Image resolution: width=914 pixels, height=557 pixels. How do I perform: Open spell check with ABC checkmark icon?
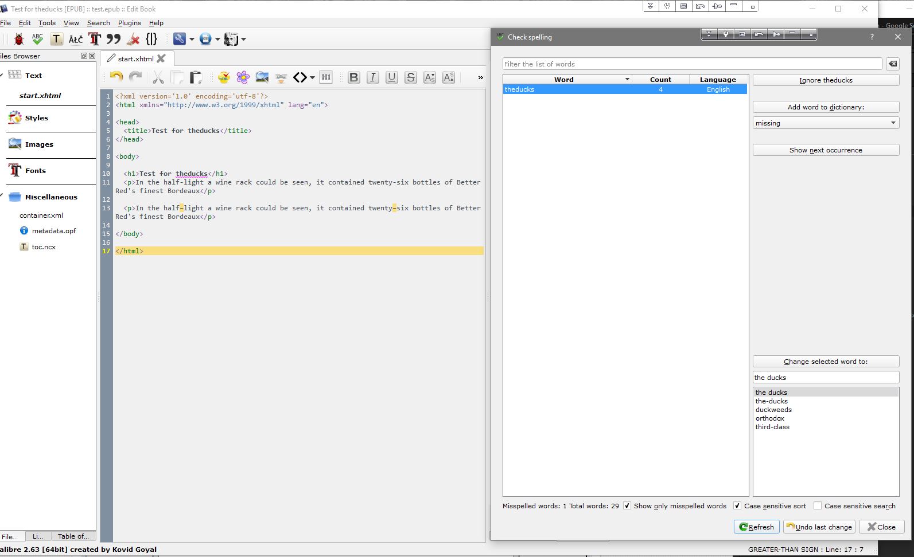(x=38, y=39)
